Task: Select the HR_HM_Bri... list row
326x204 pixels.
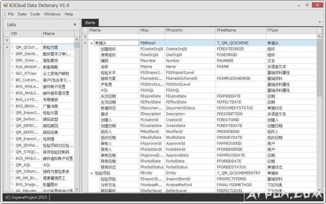Action: click(42, 178)
